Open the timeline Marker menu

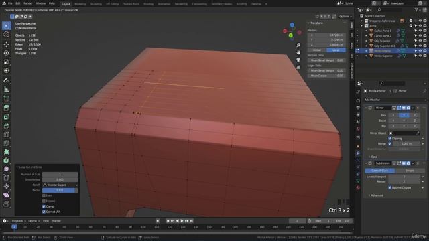pyautogui.click(x=56, y=221)
